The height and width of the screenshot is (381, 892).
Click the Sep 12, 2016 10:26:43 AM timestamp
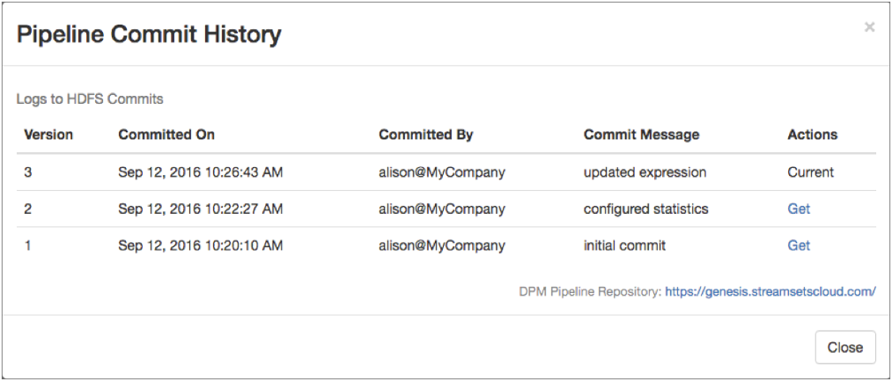201,172
